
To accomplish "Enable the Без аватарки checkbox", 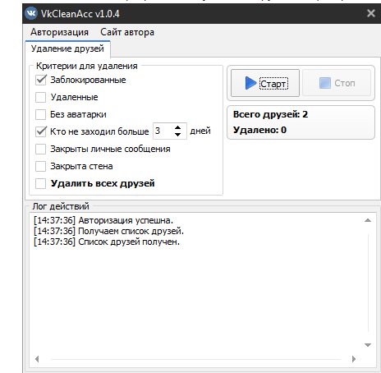I will coord(41,114).
